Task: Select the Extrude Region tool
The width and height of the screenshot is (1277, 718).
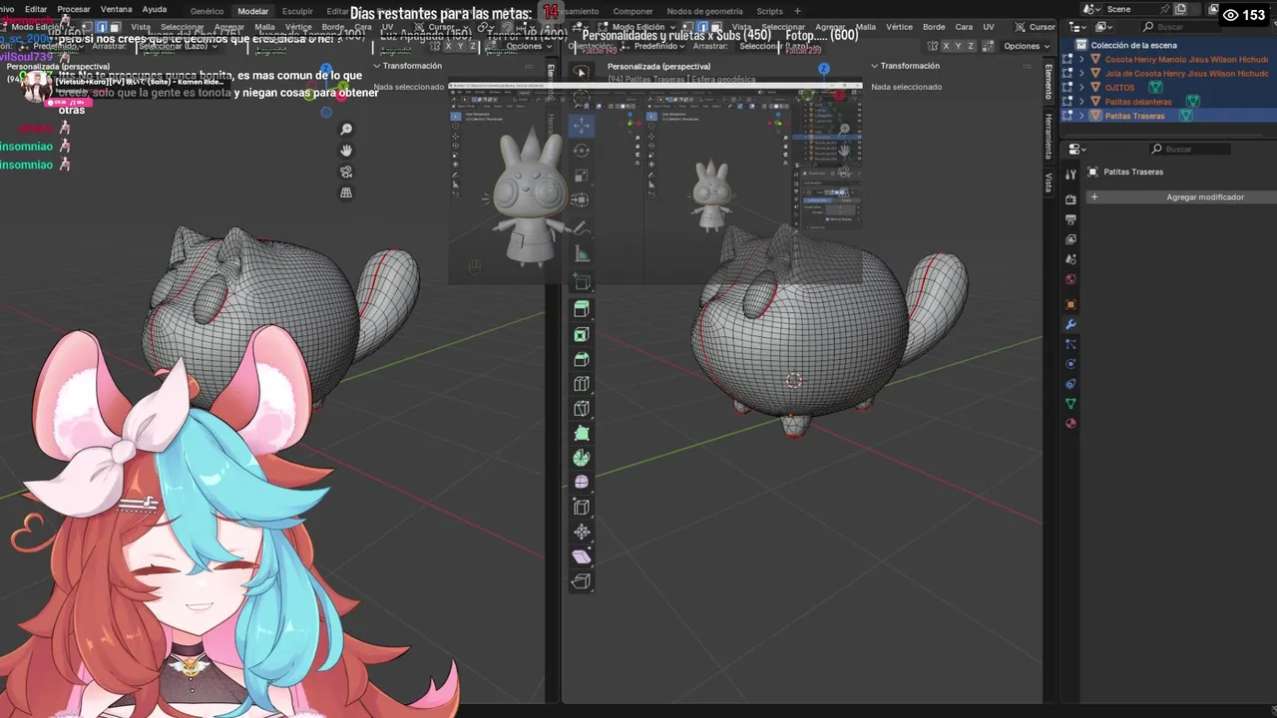Action: (x=582, y=309)
